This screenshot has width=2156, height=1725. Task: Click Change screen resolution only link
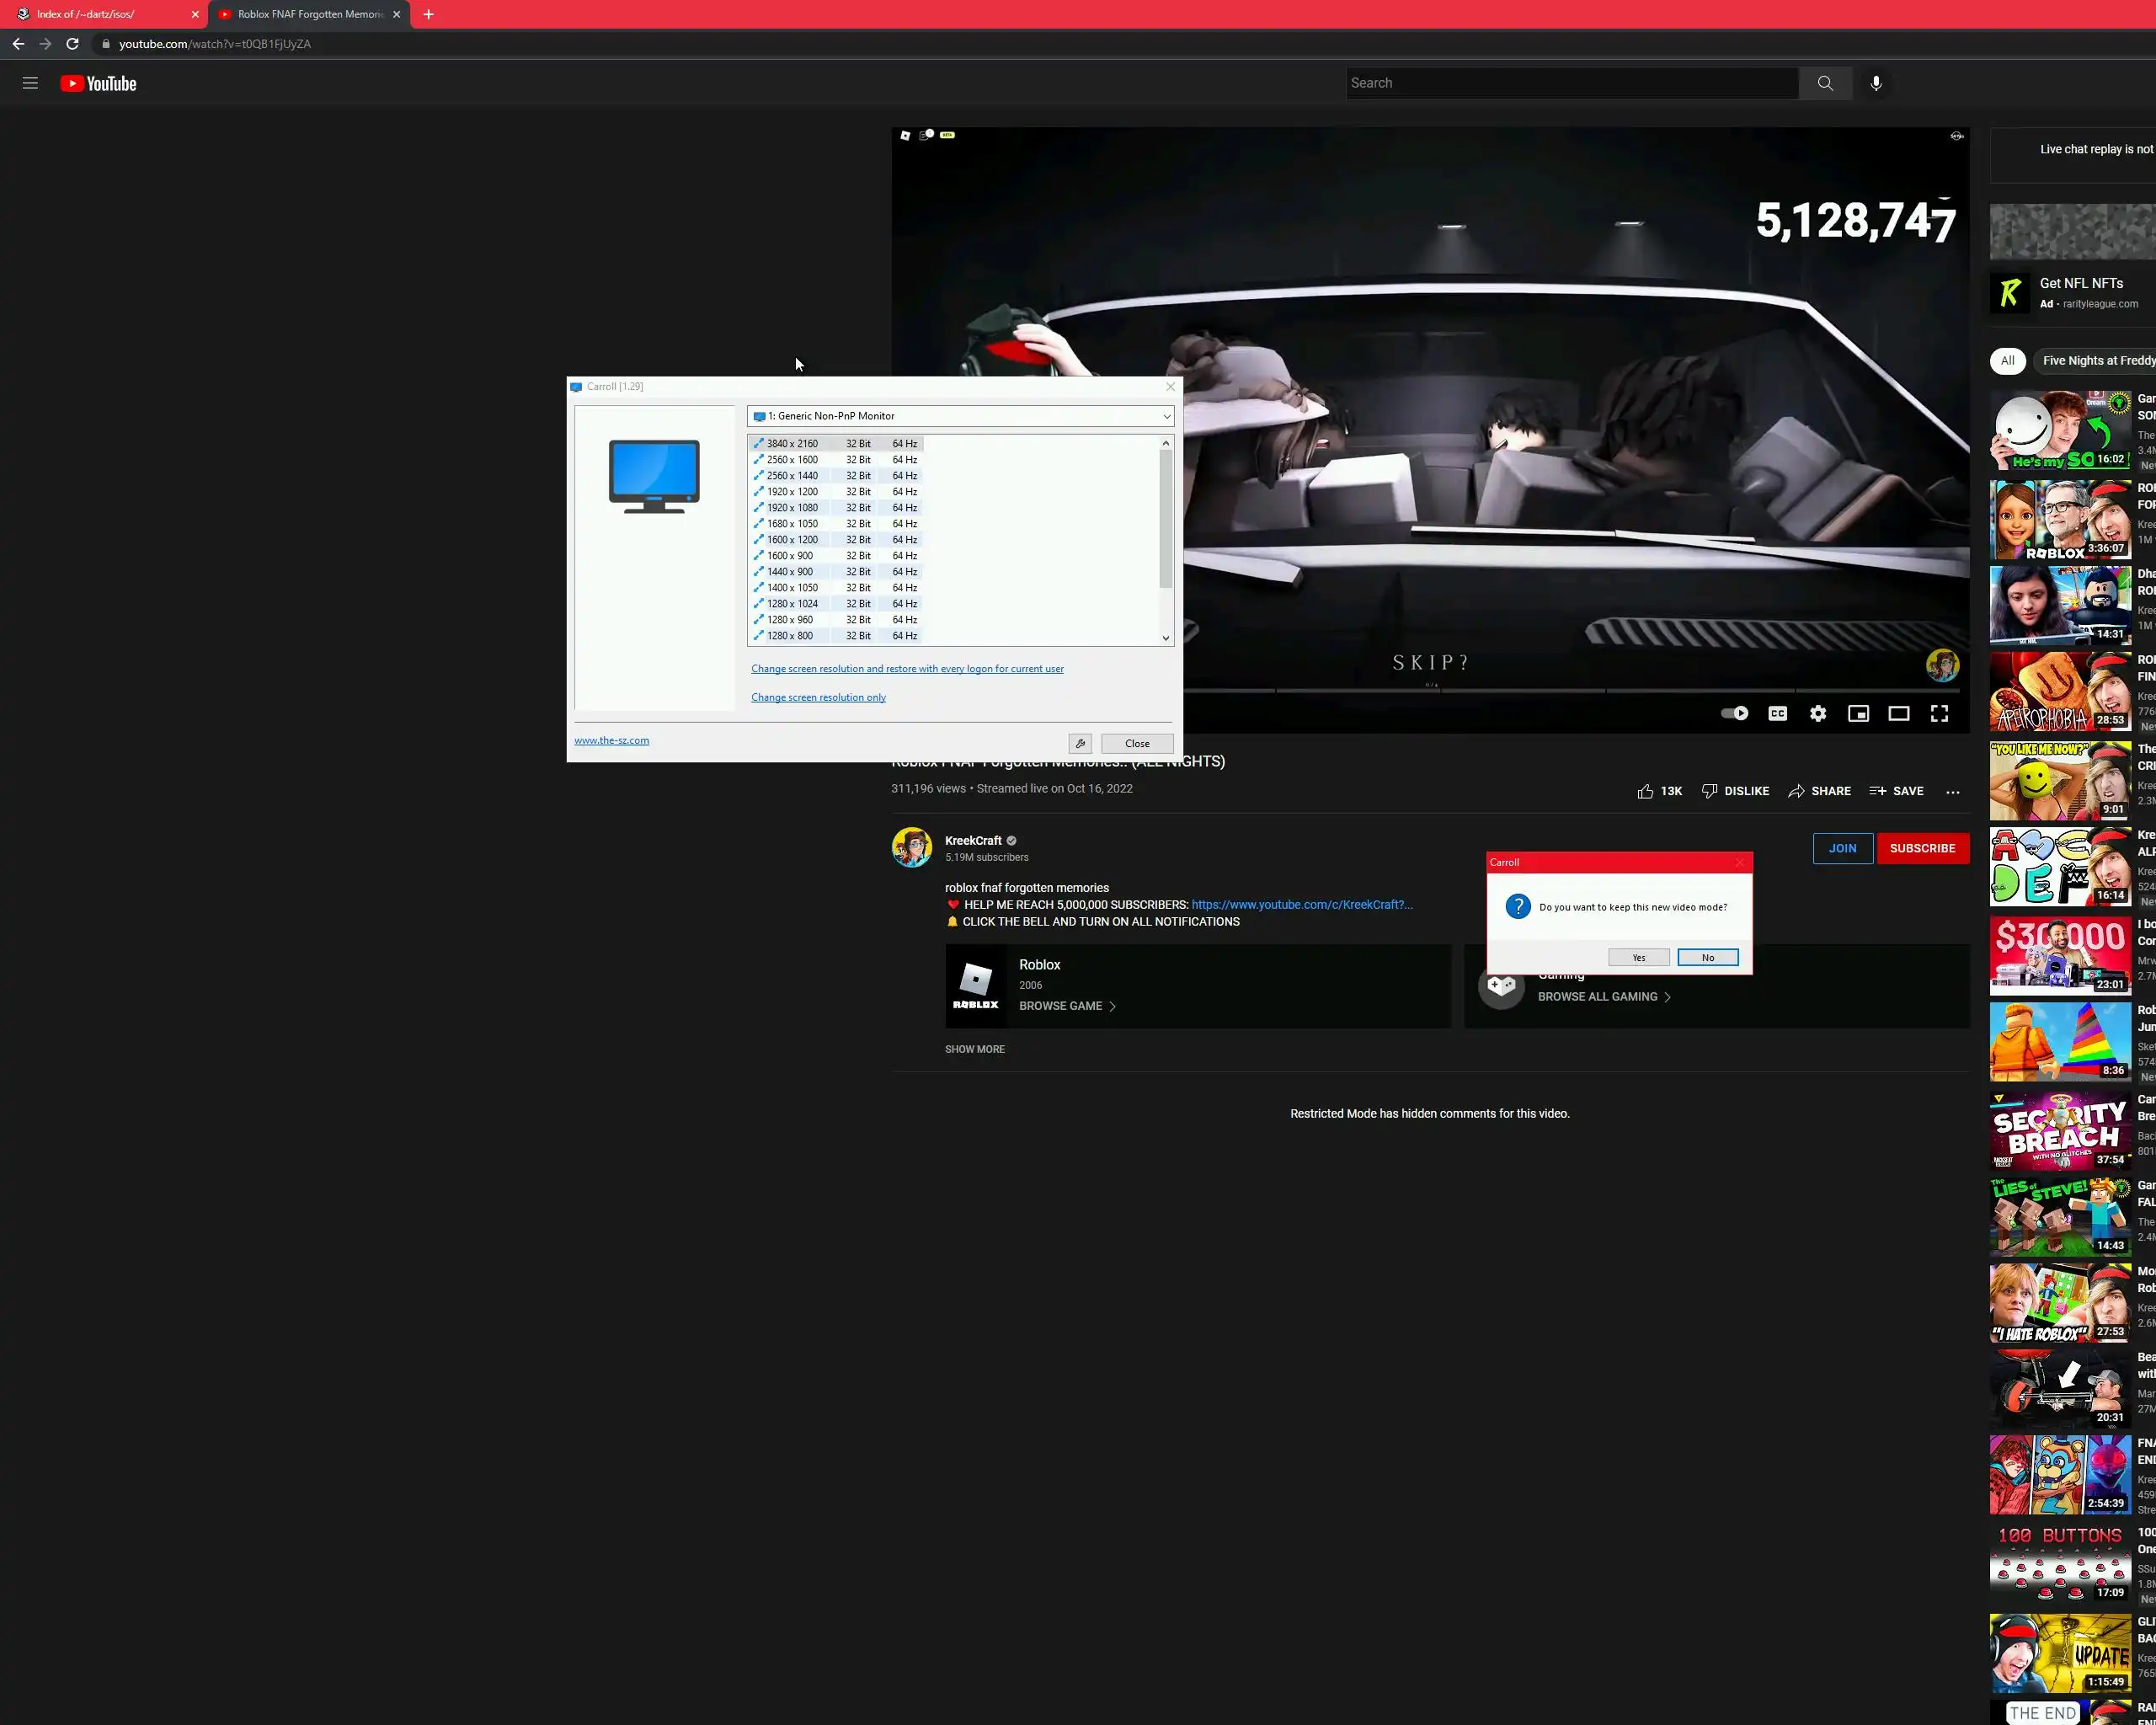[x=818, y=698]
